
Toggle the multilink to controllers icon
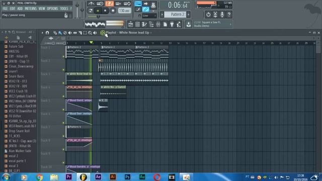(x=145, y=9)
